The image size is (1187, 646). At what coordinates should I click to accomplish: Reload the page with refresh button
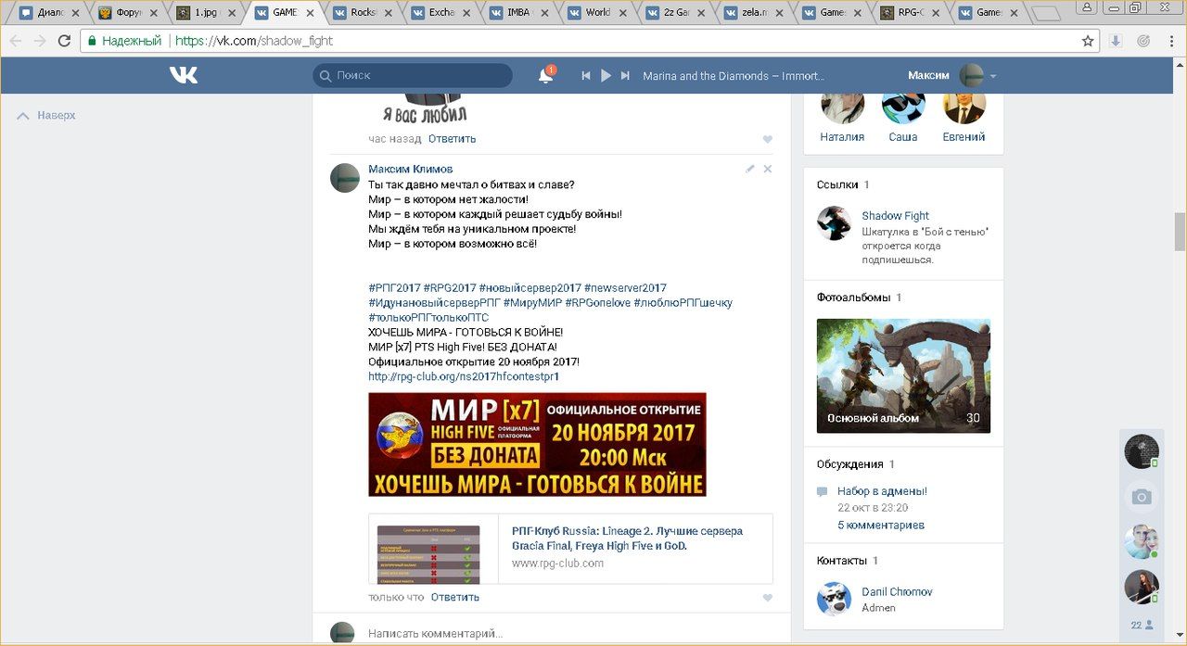[64, 41]
